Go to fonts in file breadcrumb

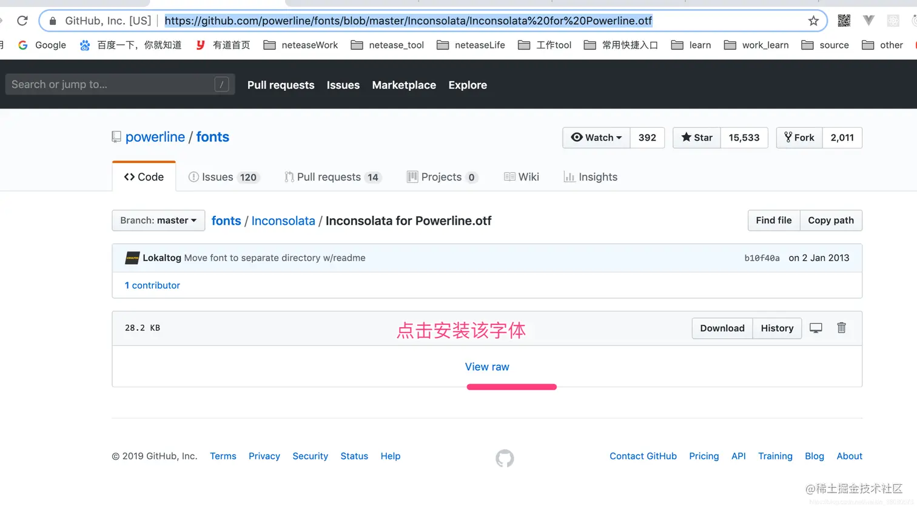pyautogui.click(x=226, y=221)
